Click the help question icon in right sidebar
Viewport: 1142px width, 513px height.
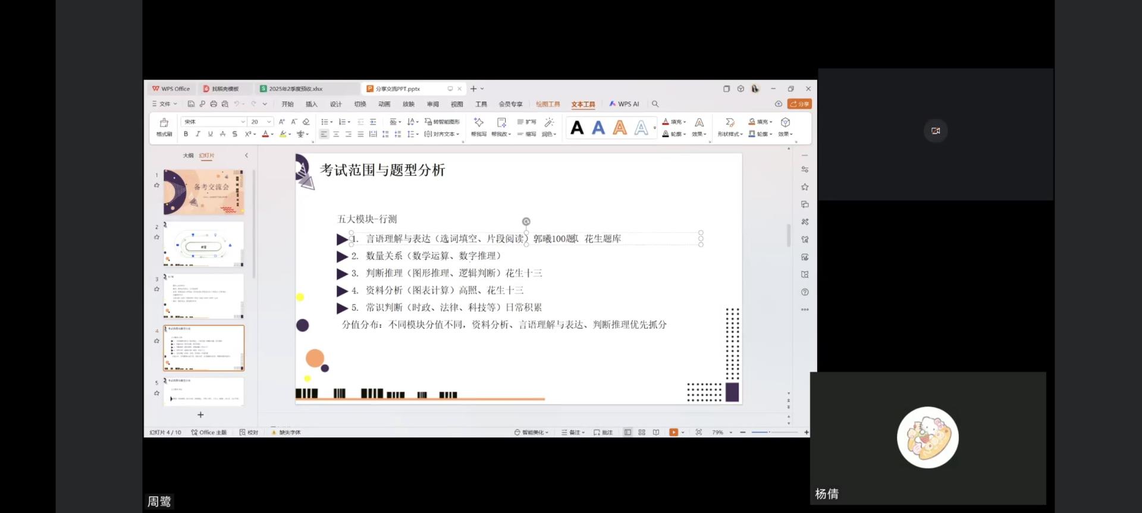[x=805, y=292]
